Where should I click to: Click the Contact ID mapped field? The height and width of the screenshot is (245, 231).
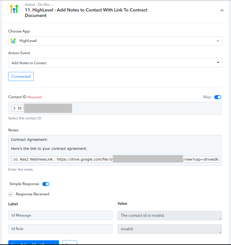(115, 108)
